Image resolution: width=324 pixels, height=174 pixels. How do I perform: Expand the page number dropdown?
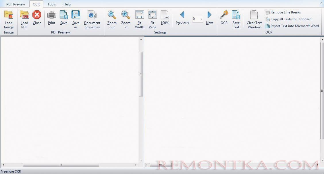(x=201, y=19)
